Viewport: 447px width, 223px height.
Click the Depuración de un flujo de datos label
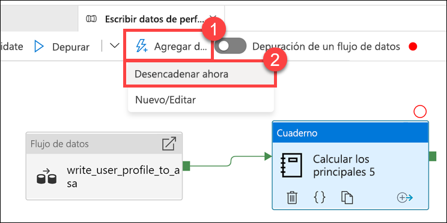point(326,46)
